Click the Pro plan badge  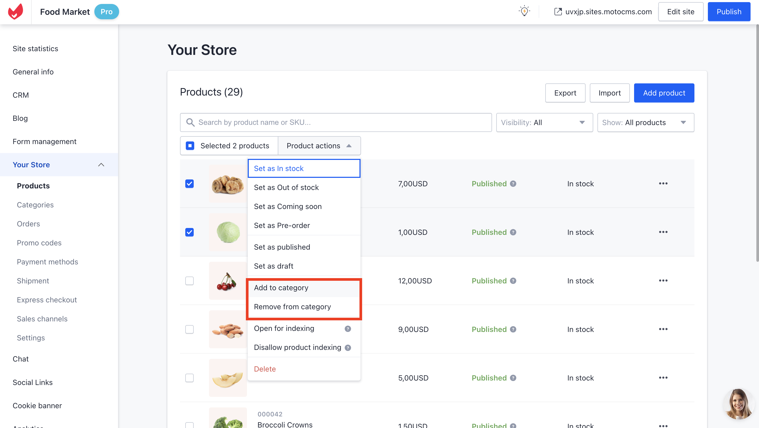(x=106, y=12)
